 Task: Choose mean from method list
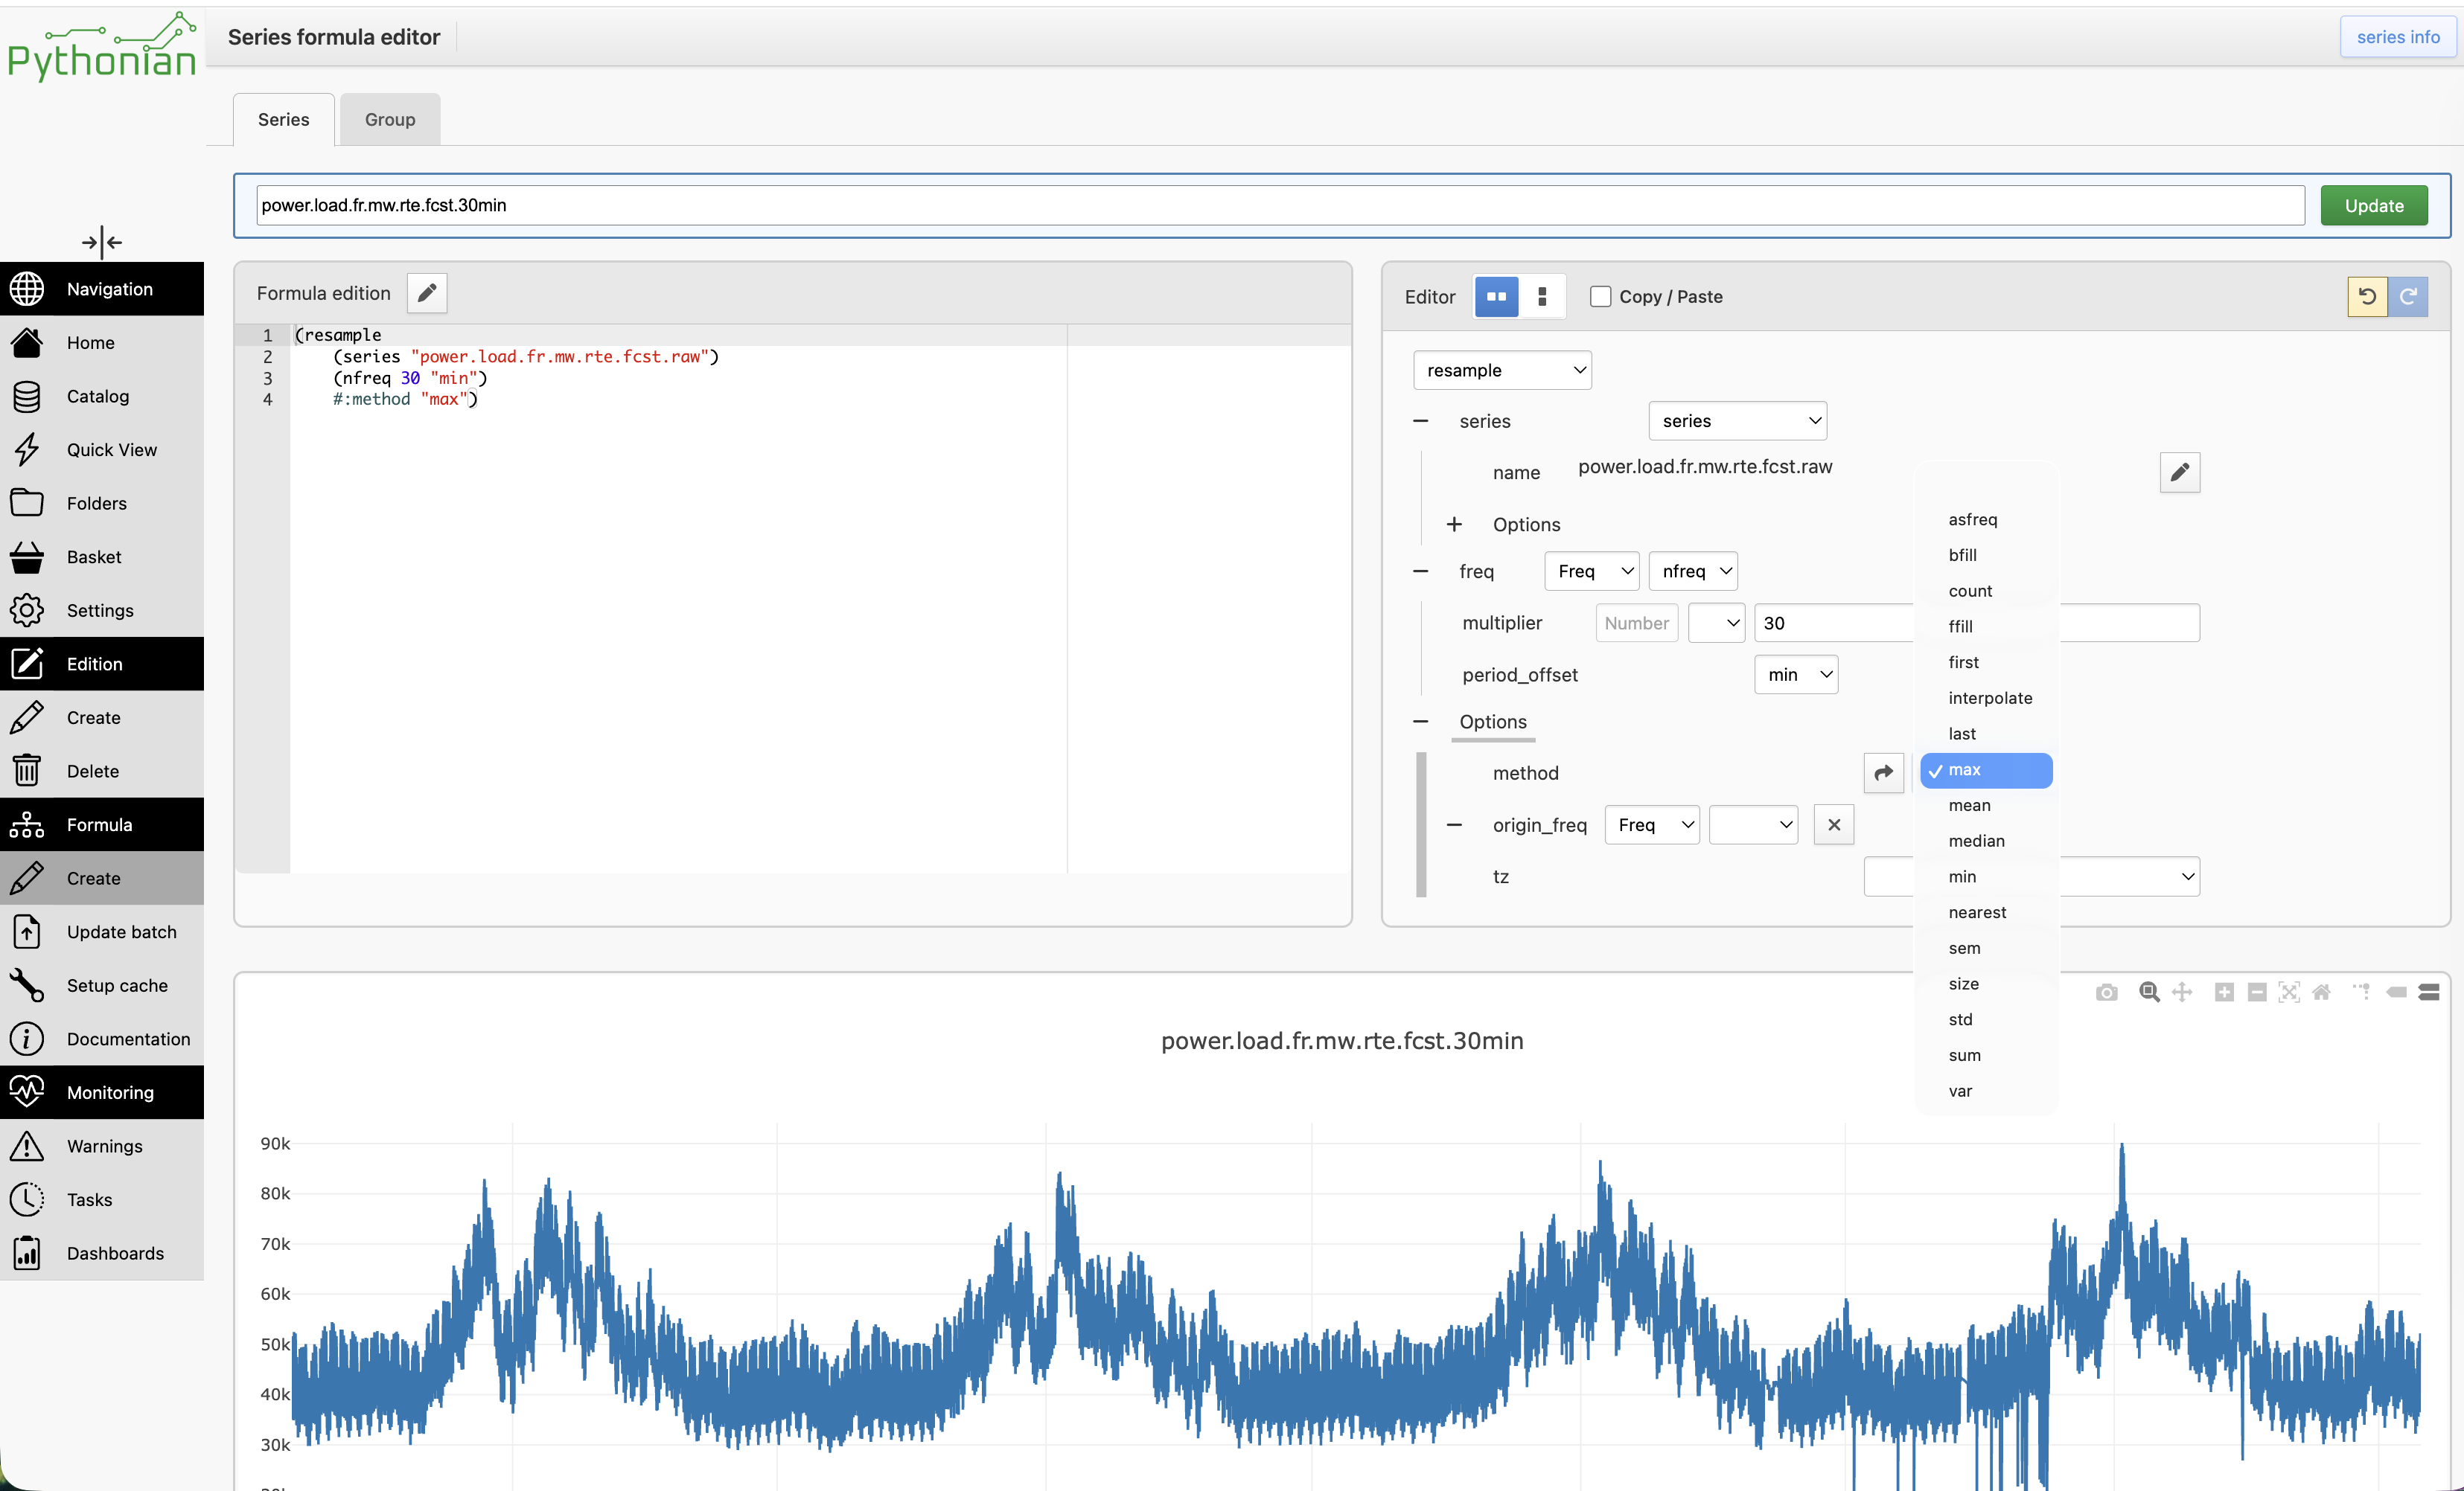pyautogui.click(x=1986, y=806)
